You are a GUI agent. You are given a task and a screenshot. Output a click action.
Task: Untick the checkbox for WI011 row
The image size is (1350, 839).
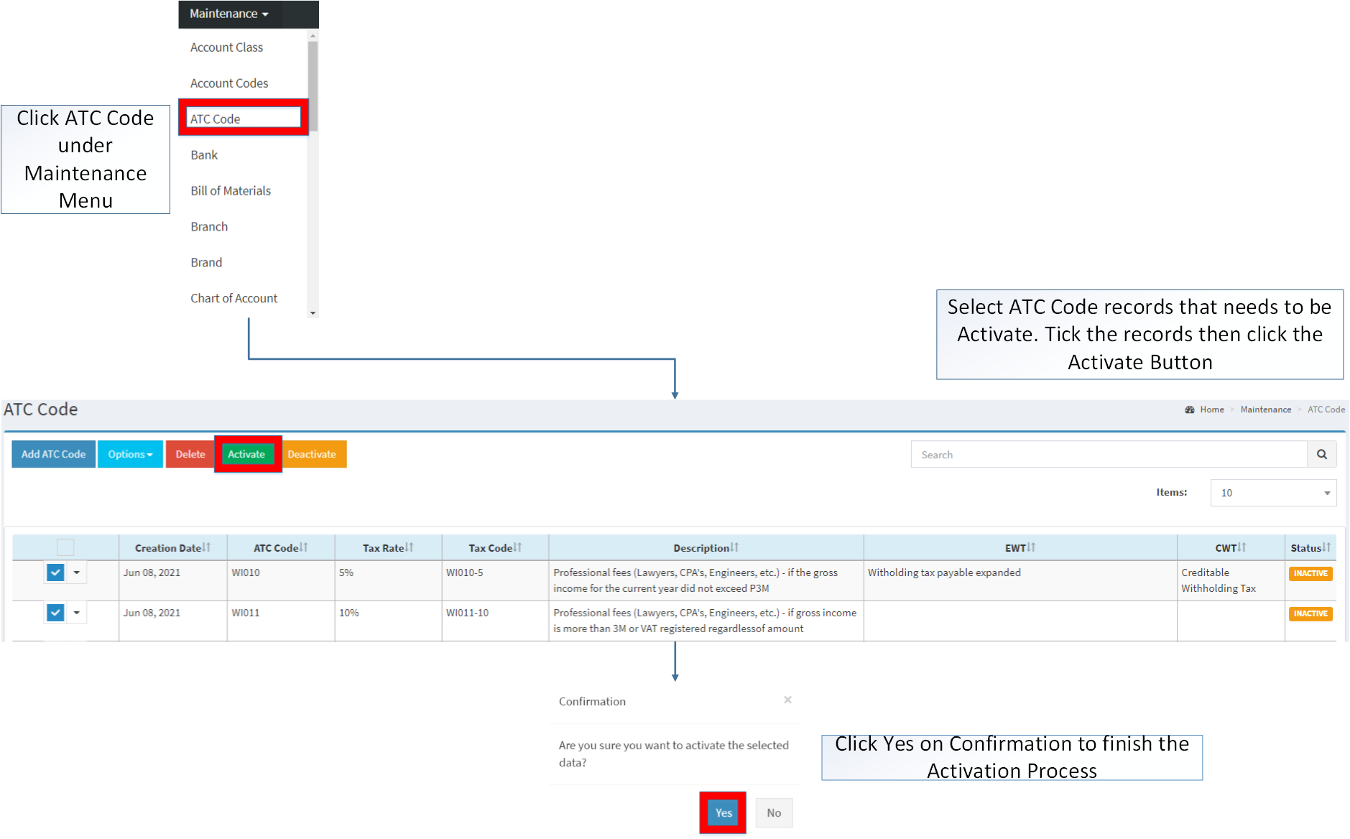(x=55, y=613)
